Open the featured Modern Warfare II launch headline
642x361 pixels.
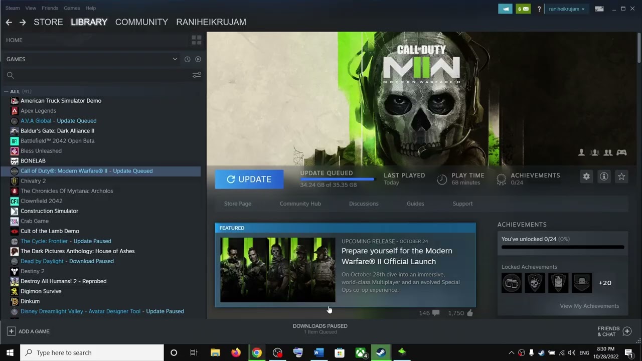click(397, 256)
